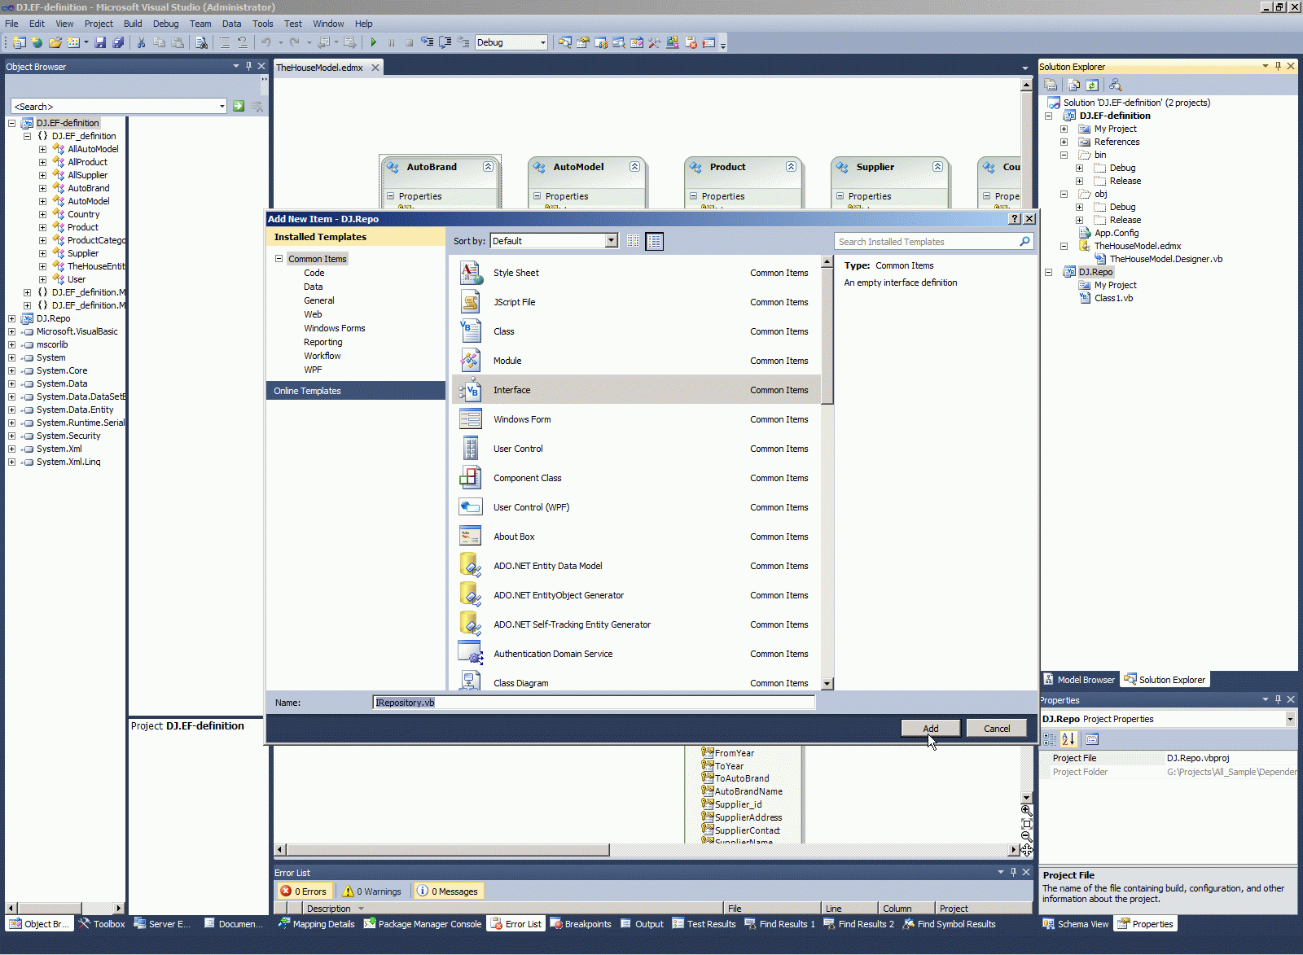
Task: Select the WPF template category
Action: point(313,370)
